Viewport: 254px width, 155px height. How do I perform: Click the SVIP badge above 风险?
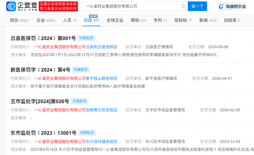pyautogui.click(x=93, y=16)
